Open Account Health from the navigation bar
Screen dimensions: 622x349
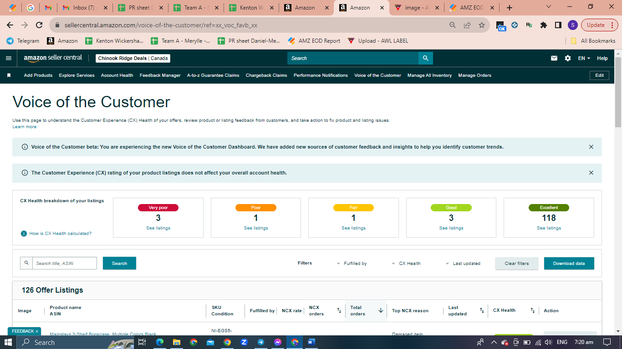[117, 75]
